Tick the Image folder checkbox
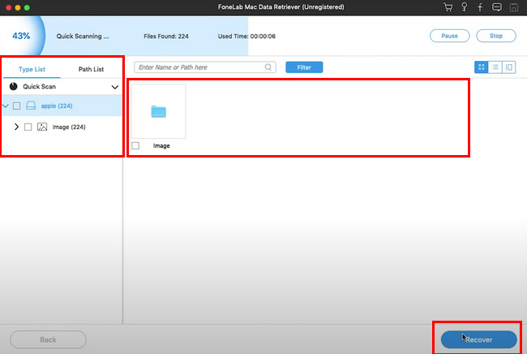527x354 pixels. pos(135,145)
